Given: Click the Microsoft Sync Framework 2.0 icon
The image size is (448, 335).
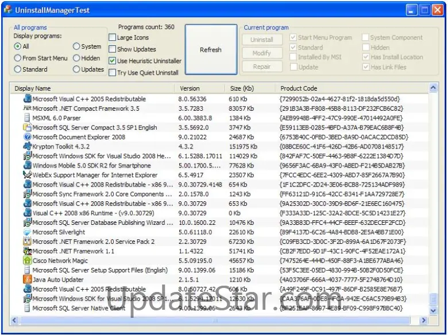Looking at the screenshot, I should (x=27, y=194).
